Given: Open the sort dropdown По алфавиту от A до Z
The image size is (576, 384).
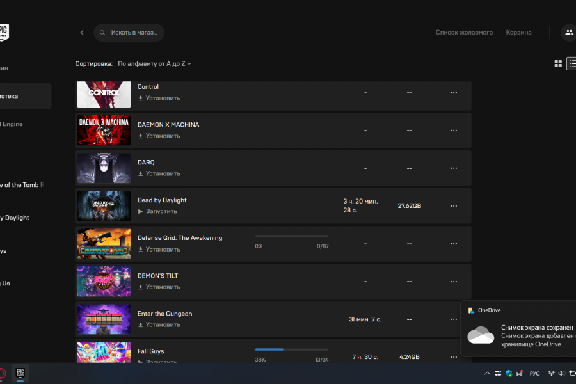Looking at the screenshot, I should 154,63.
